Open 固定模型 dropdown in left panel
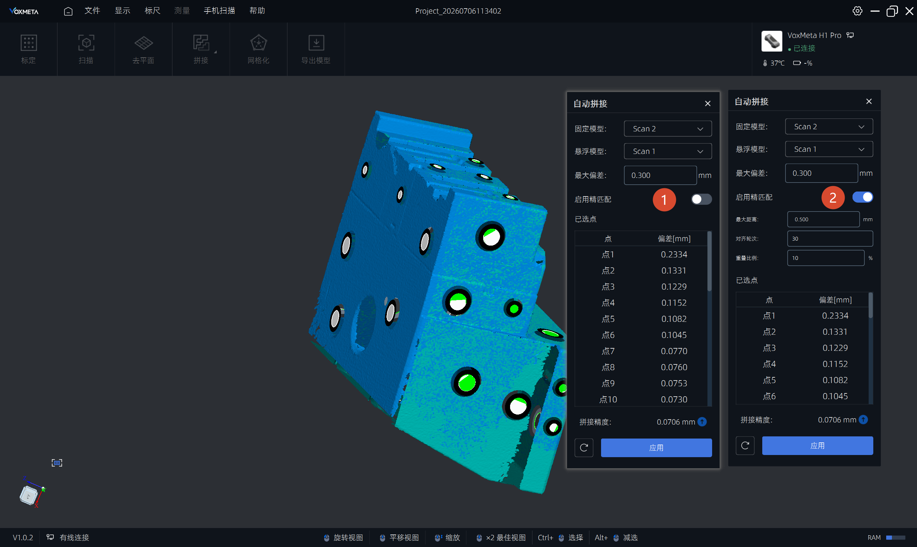The height and width of the screenshot is (547, 917). pos(668,129)
